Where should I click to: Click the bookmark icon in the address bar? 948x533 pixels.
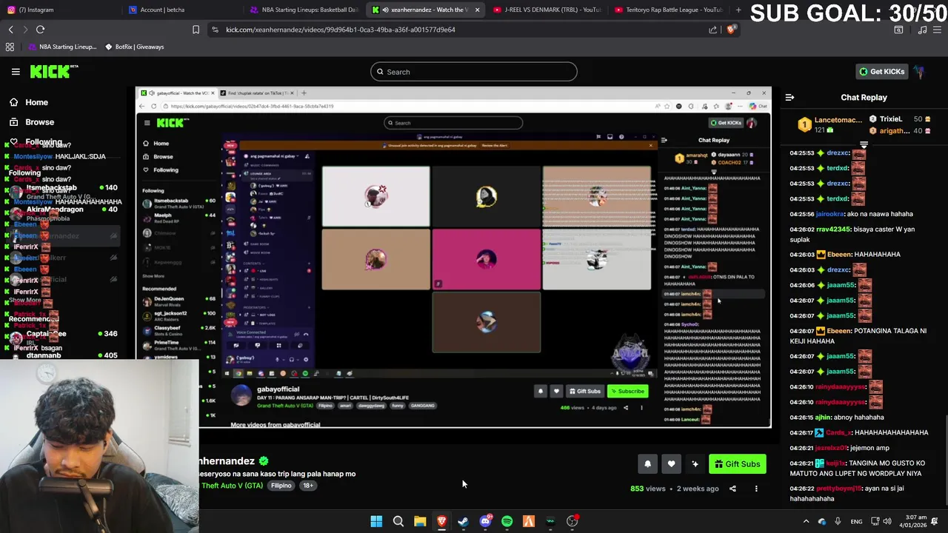pyautogui.click(x=196, y=30)
